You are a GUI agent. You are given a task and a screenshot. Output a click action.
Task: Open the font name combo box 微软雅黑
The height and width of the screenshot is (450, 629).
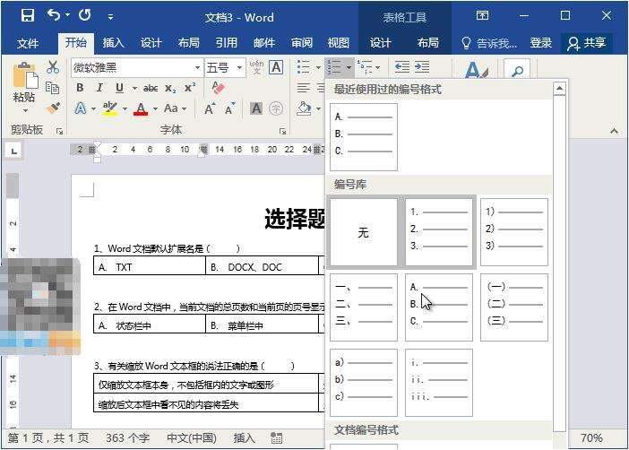coord(137,67)
